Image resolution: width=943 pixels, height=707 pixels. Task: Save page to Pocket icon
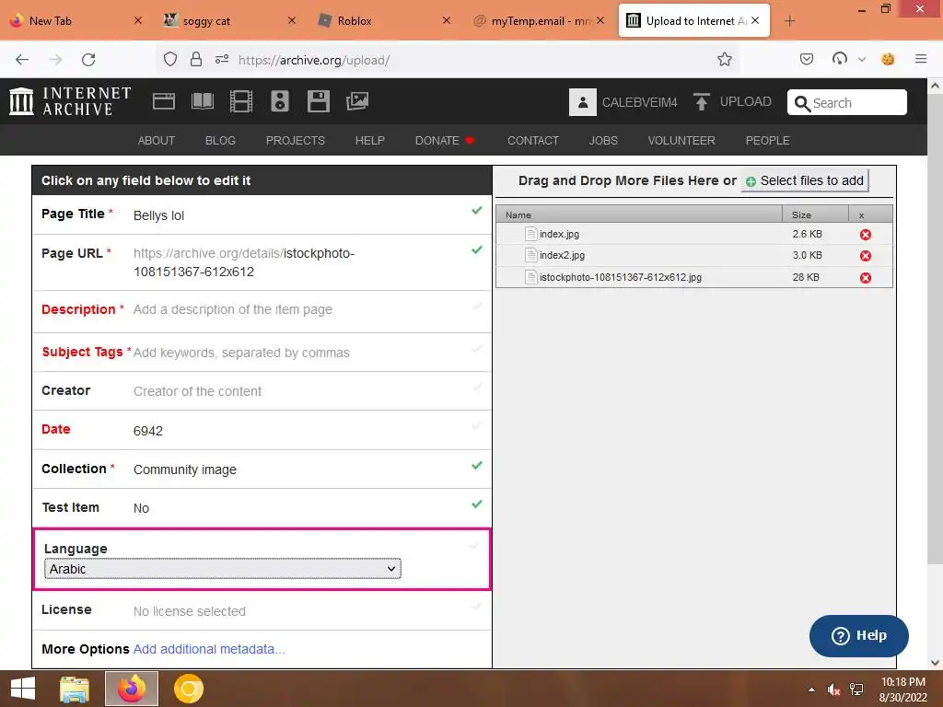(x=807, y=59)
